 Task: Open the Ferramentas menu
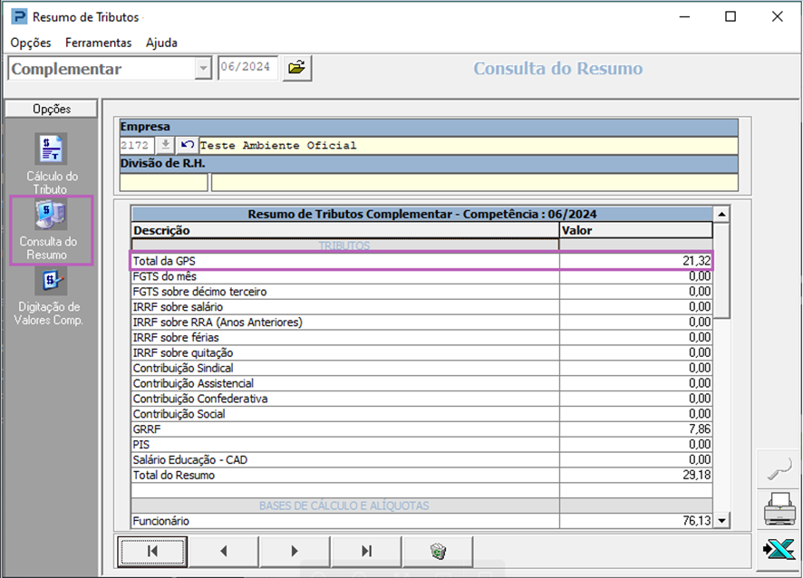98,43
